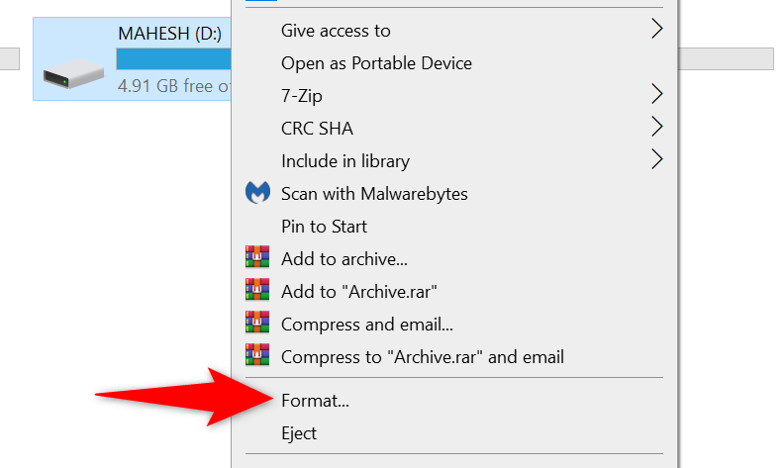Expand the 7-Zip submenu arrow
The image size is (783, 468).
(x=656, y=95)
